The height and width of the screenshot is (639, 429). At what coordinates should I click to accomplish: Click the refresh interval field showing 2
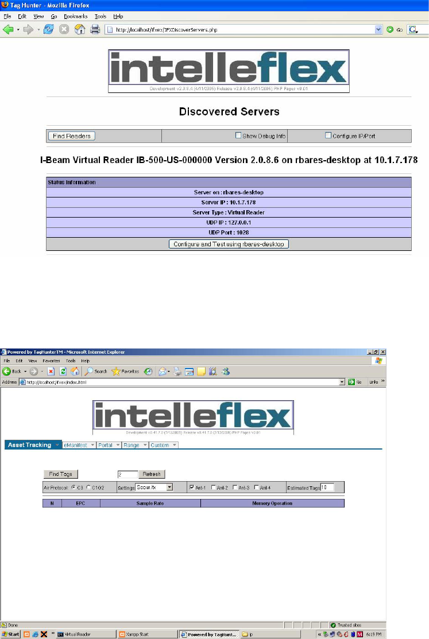tap(127, 474)
